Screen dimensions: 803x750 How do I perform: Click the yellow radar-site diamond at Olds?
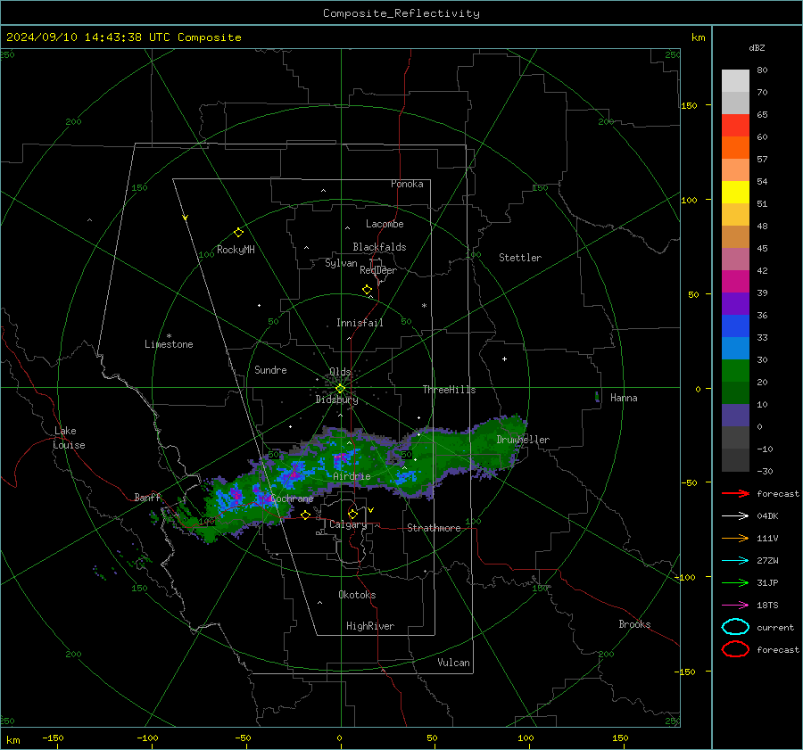(x=340, y=389)
